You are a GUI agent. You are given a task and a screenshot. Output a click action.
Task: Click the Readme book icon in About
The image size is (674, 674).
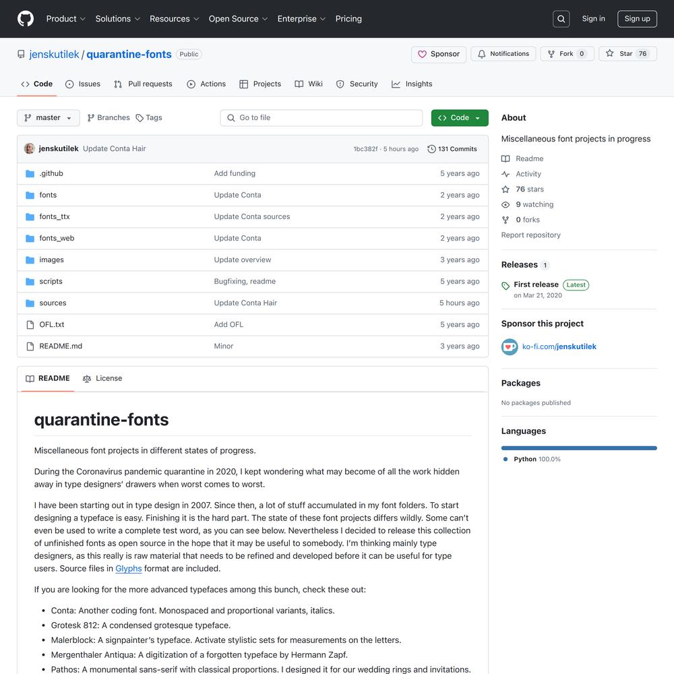(x=506, y=158)
